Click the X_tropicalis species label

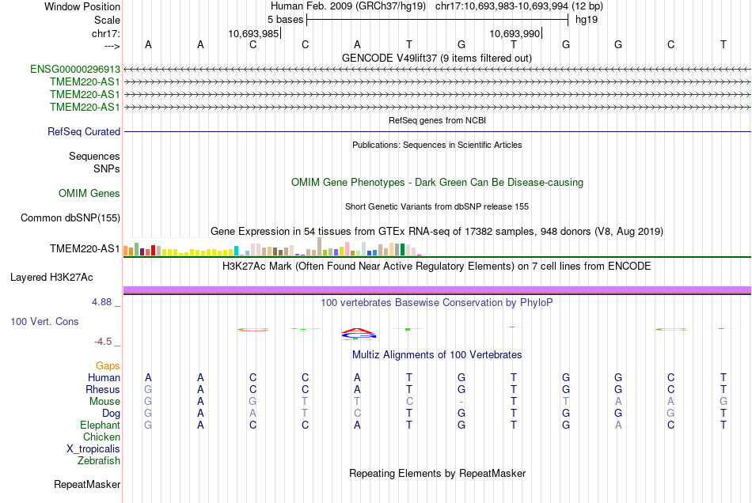pyautogui.click(x=93, y=449)
